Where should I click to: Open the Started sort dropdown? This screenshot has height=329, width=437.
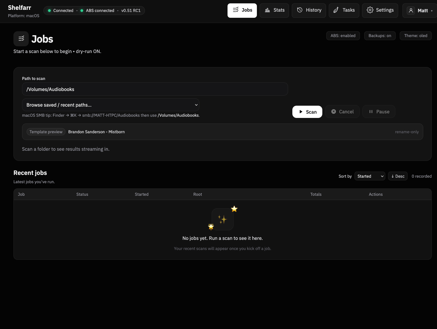pos(369,176)
